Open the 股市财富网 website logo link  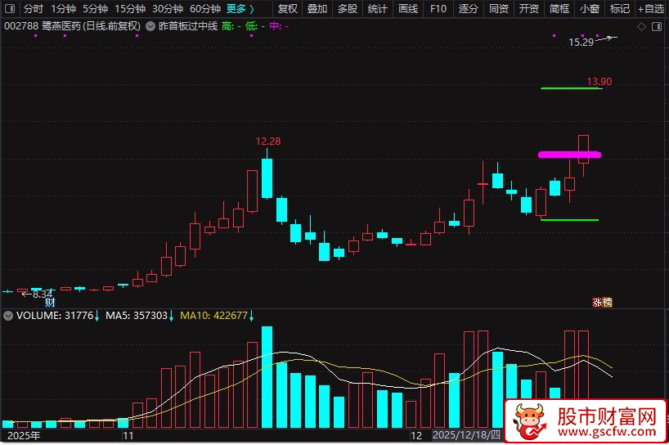tap(586, 421)
